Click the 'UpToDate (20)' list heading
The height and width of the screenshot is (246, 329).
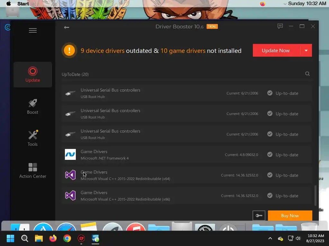pyautogui.click(x=75, y=74)
